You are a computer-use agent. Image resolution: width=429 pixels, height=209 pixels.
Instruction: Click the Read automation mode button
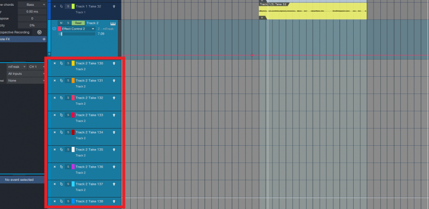(x=78, y=23)
